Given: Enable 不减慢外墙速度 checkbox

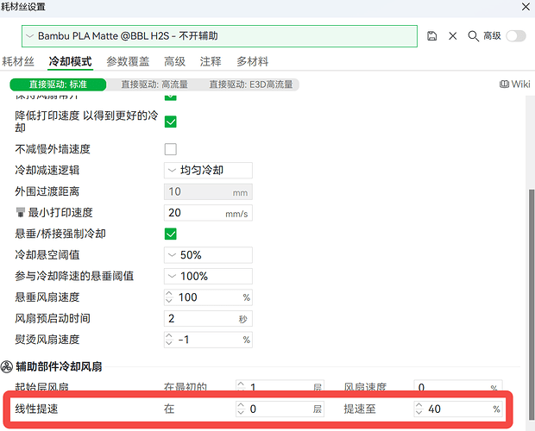Looking at the screenshot, I should pos(171,149).
